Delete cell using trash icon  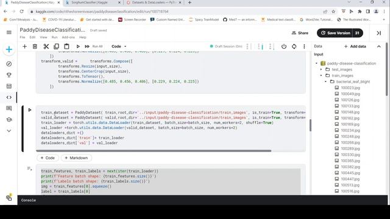click(35, 46)
